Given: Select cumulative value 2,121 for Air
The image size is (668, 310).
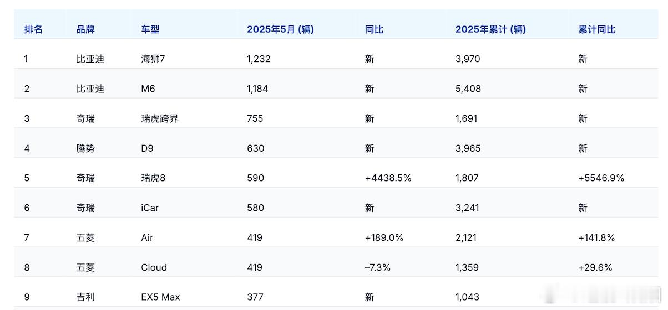Looking at the screenshot, I should pos(467,238).
